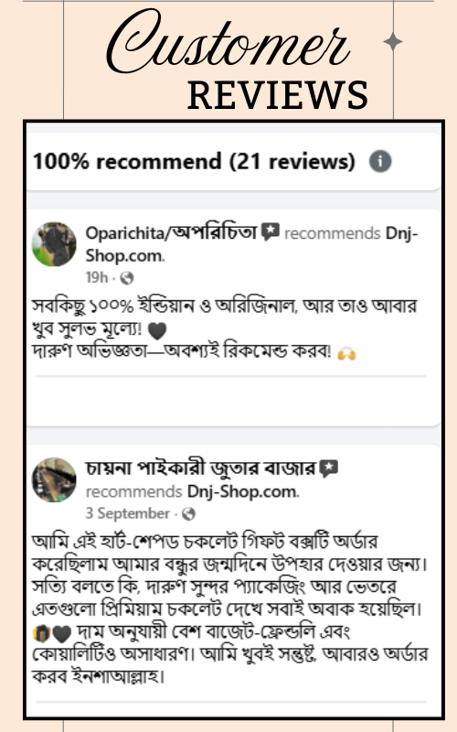457x732 pixels.
Task: Click the 19h timestamp on first review
Action: 97,277
